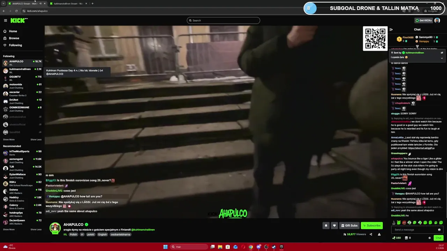Expand pinned message chevron
The image size is (447, 251).
click(x=442, y=58)
